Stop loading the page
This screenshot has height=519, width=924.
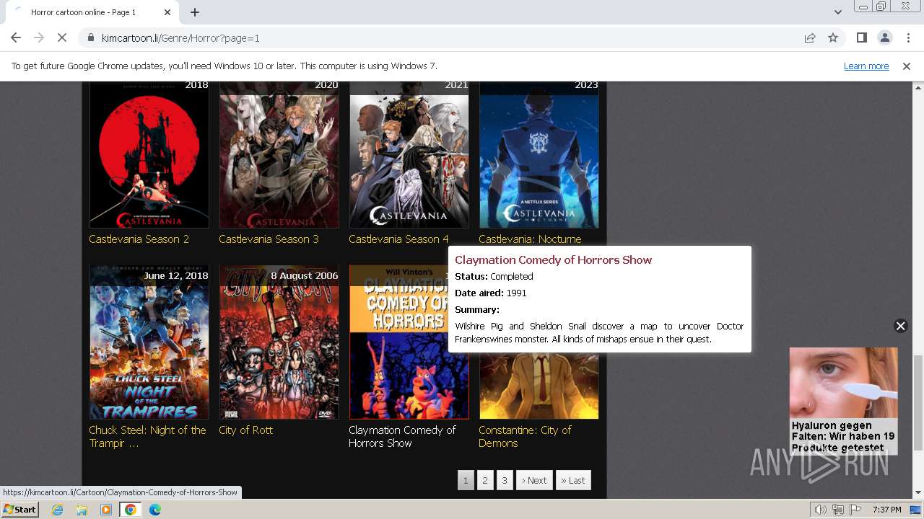[62, 37]
